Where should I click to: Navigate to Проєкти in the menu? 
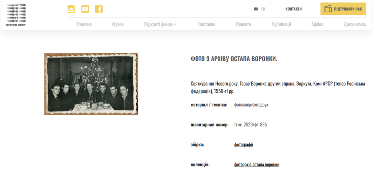[243, 24]
